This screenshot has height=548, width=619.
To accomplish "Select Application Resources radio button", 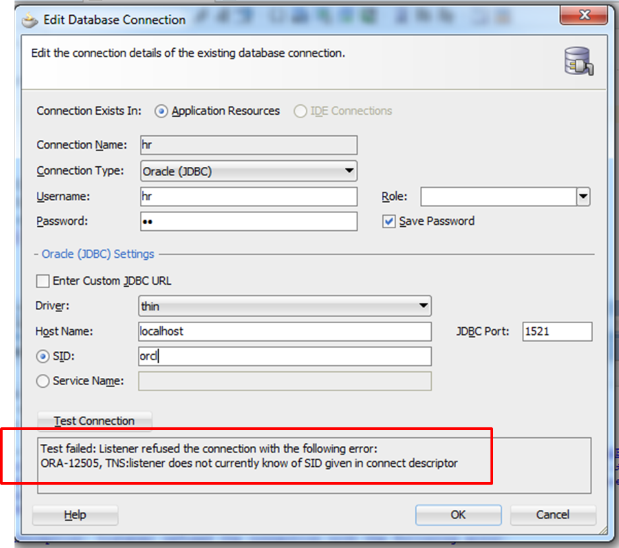I will (161, 111).
